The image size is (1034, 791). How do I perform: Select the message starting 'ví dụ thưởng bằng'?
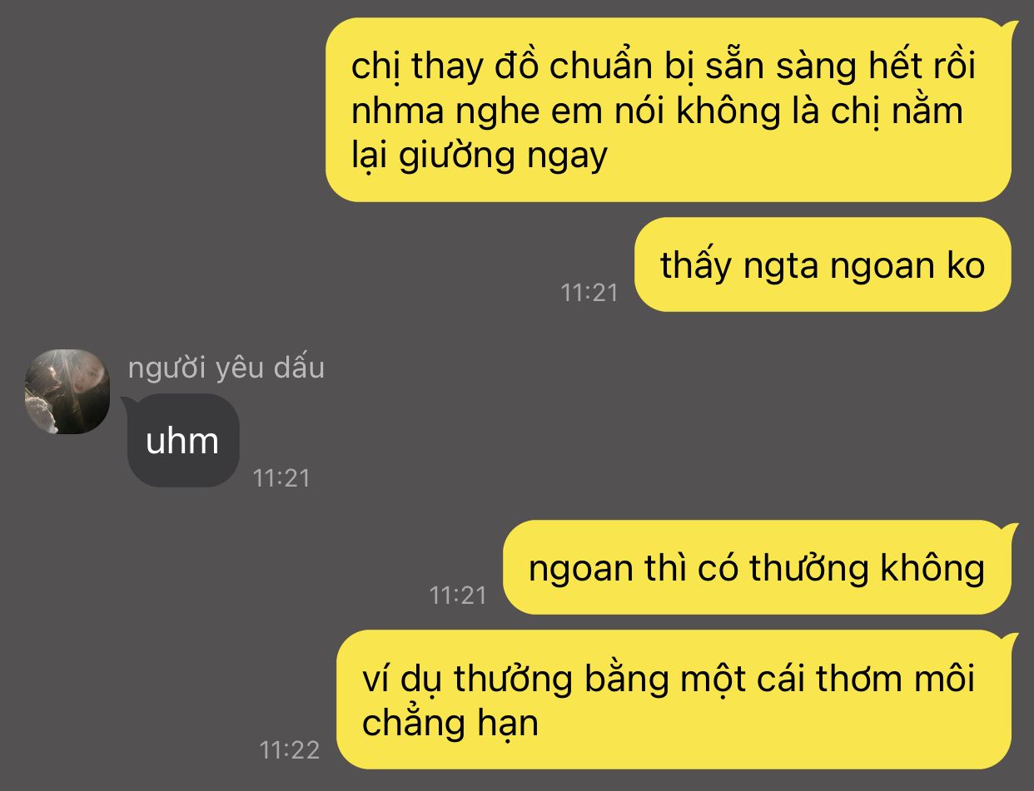tap(674, 700)
